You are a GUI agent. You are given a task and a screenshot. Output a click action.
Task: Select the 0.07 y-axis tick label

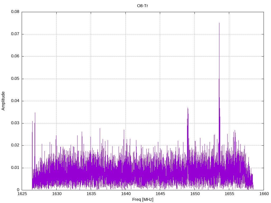click(15, 34)
